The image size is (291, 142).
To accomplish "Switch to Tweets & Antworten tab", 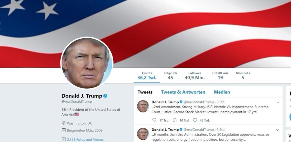I will pos(183,92).
